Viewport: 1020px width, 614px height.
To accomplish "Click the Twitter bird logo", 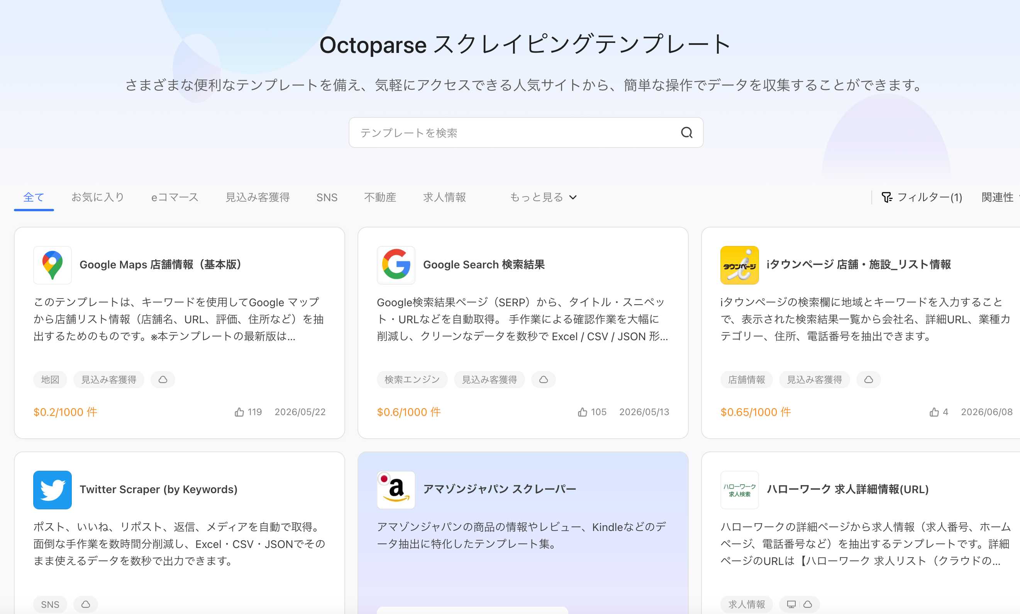I will point(53,490).
